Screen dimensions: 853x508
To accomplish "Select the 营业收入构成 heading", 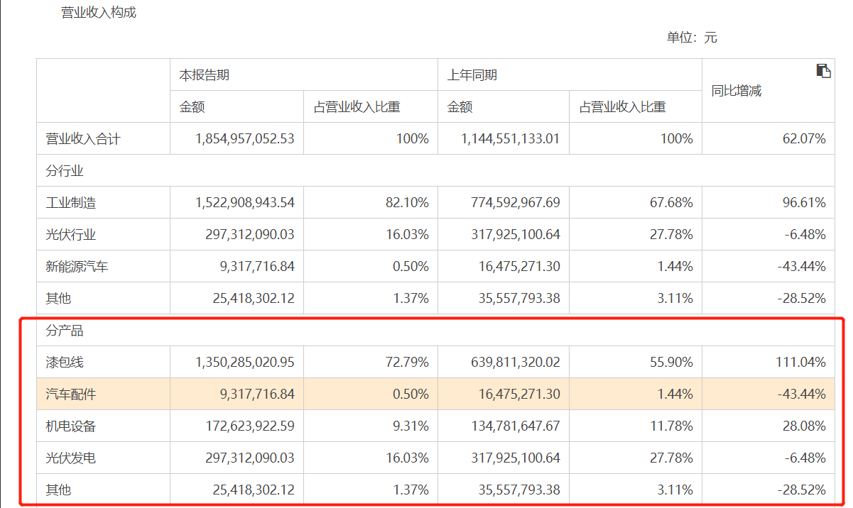I will pyautogui.click(x=98, y=12).
